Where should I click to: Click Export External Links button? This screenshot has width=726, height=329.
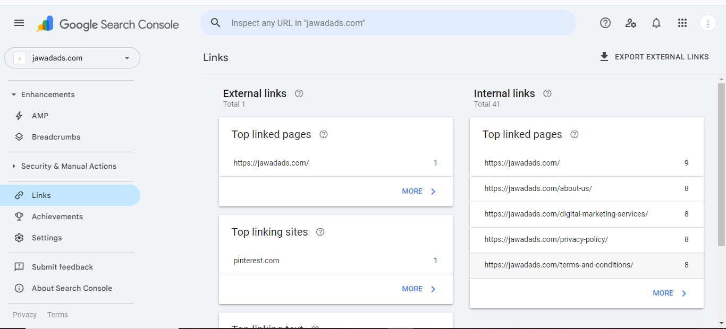click(654, 57)
